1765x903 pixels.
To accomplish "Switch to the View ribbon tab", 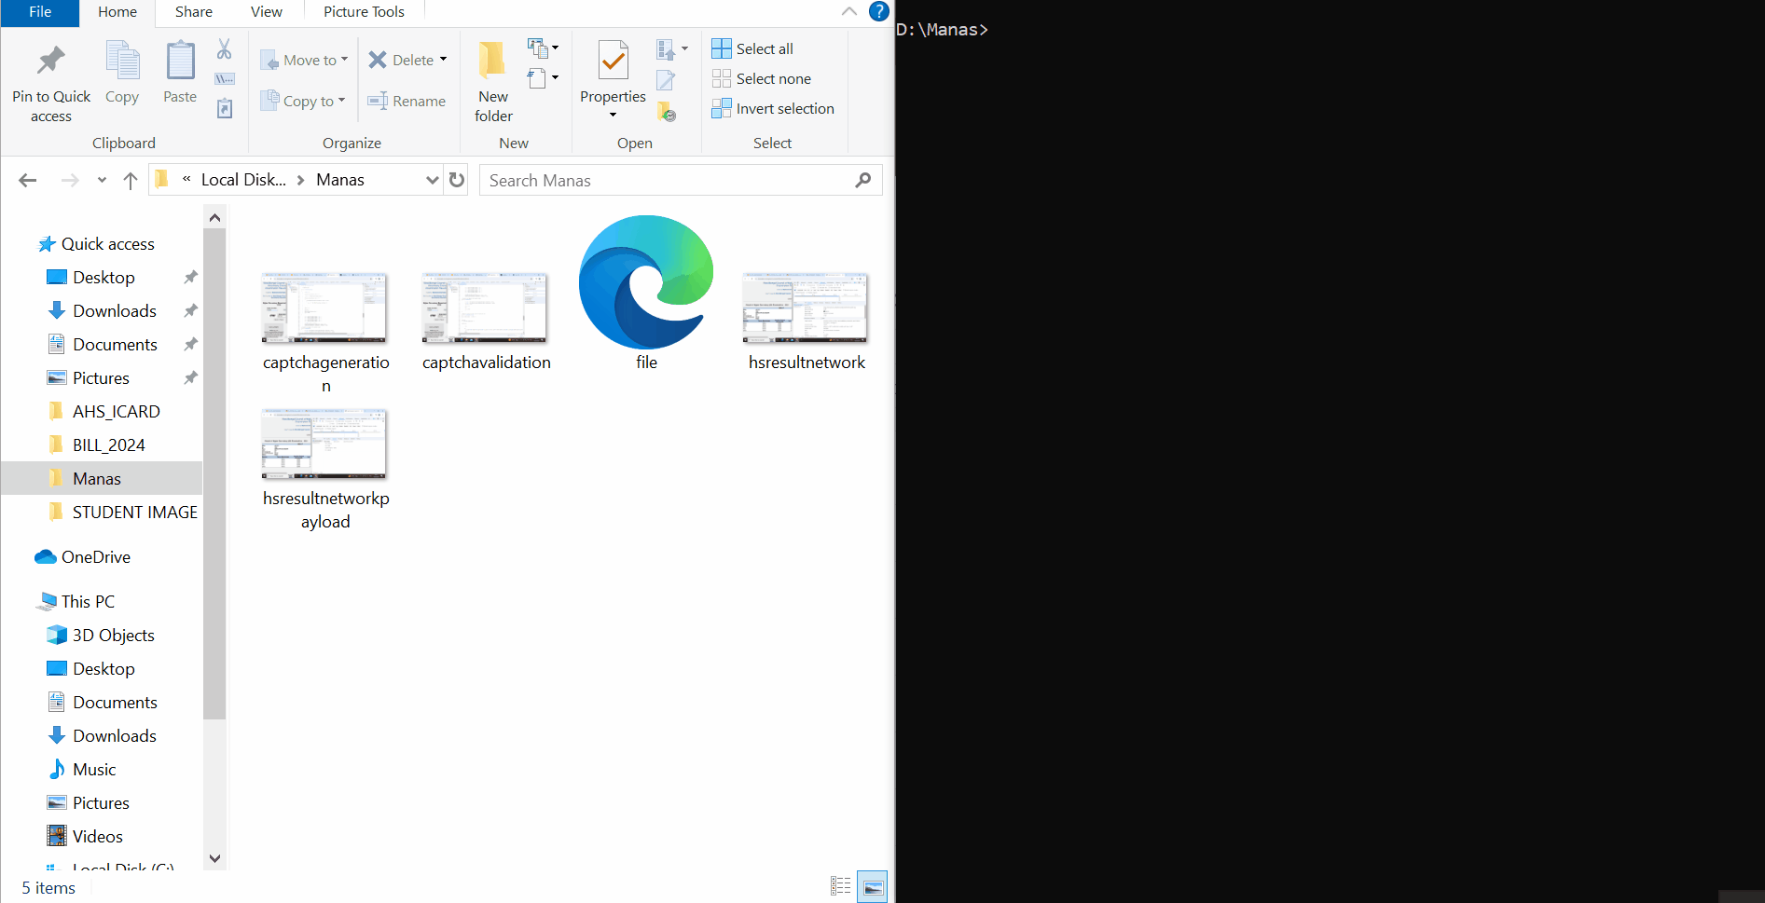I will coord(266,12).
